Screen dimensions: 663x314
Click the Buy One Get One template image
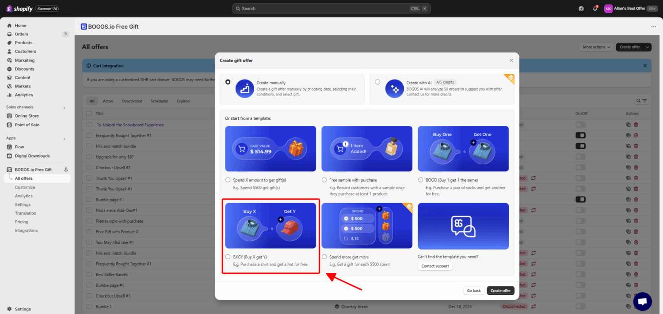click(x=463, y=149)
